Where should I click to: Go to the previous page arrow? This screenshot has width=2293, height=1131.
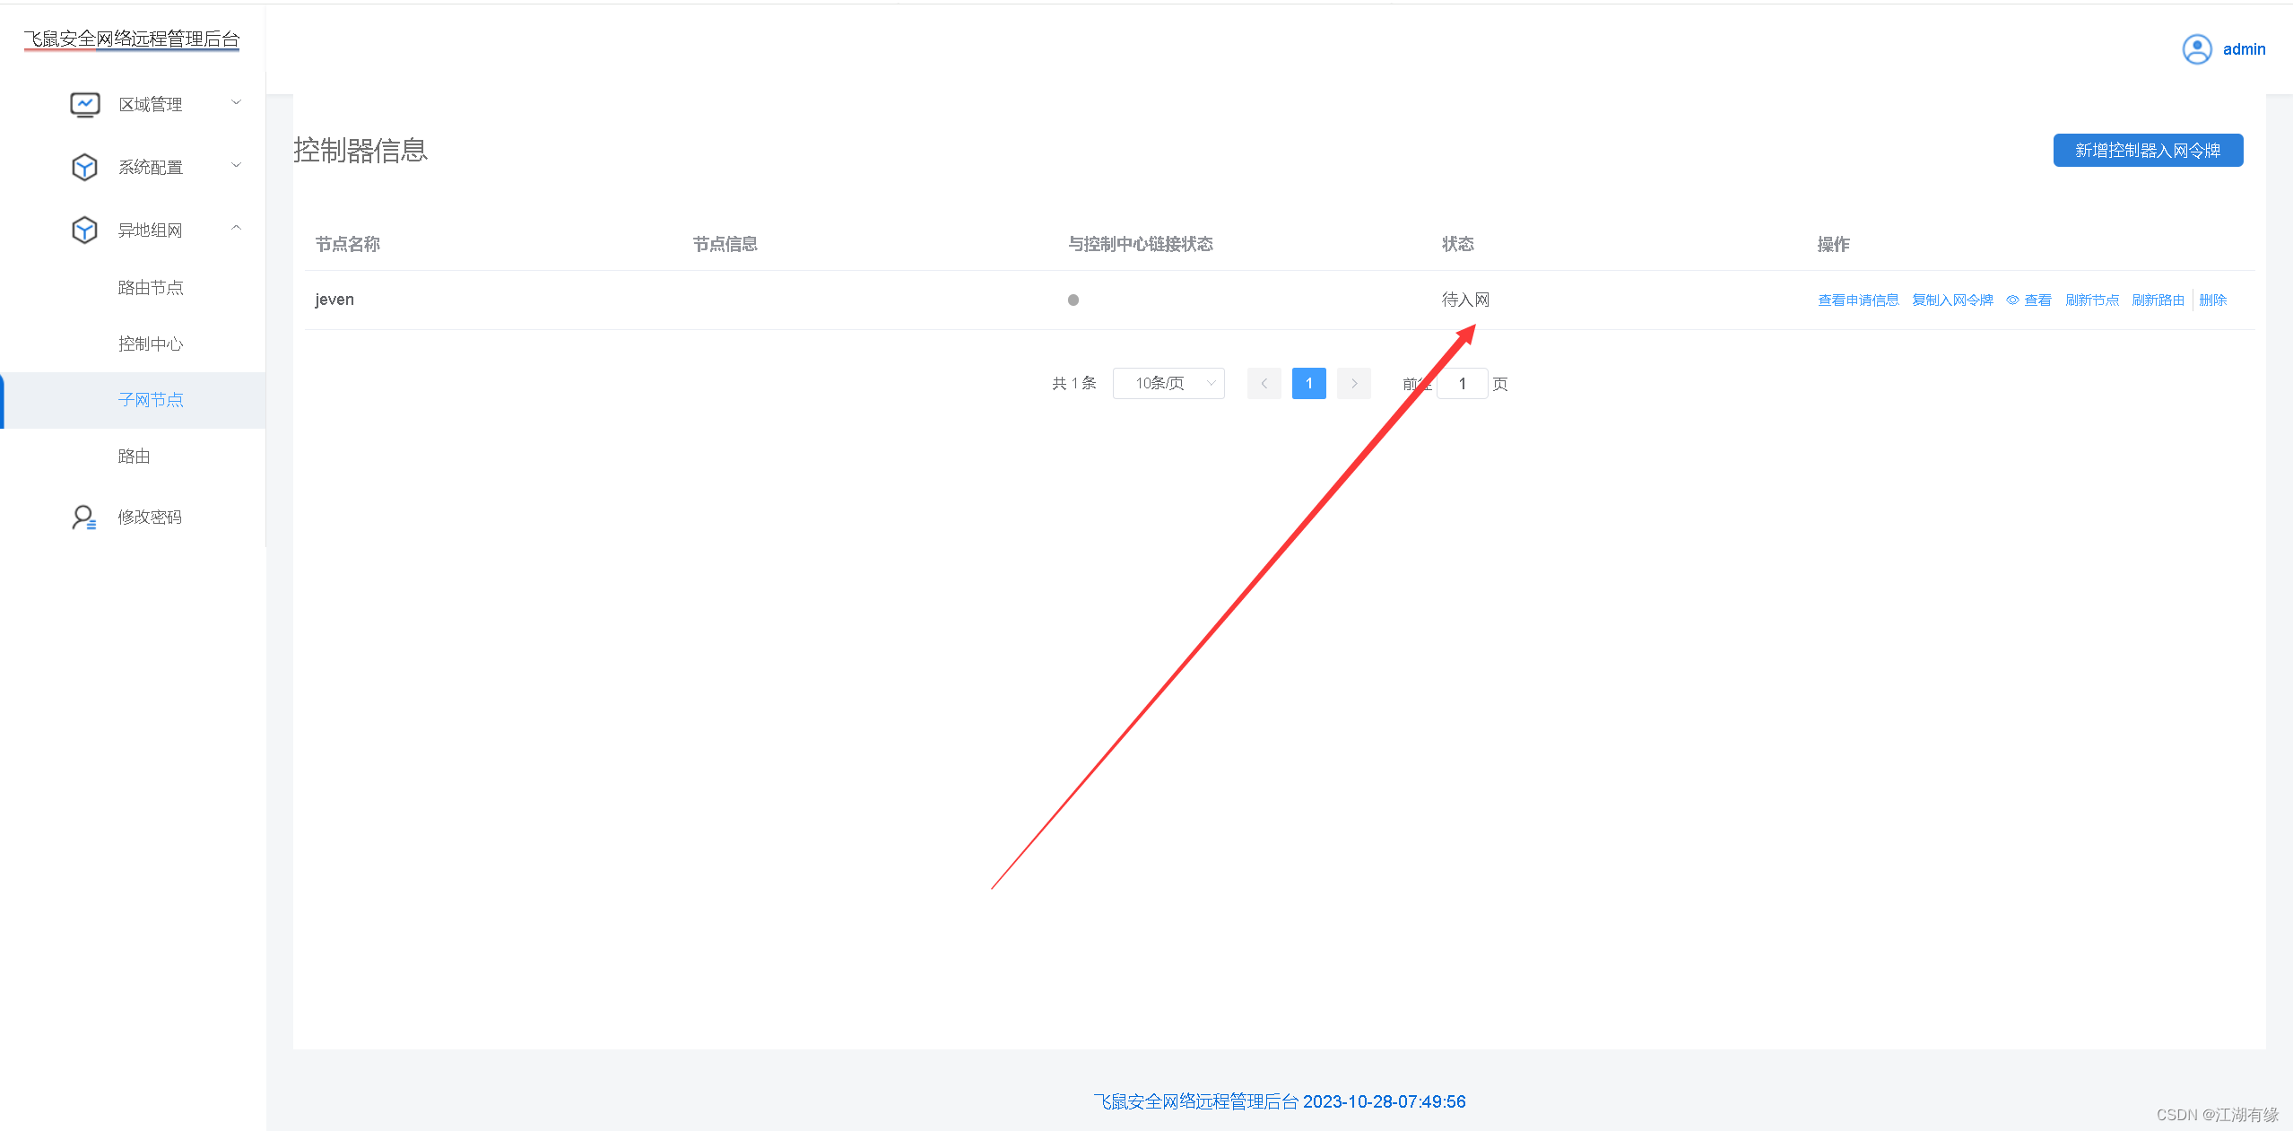1264,384
